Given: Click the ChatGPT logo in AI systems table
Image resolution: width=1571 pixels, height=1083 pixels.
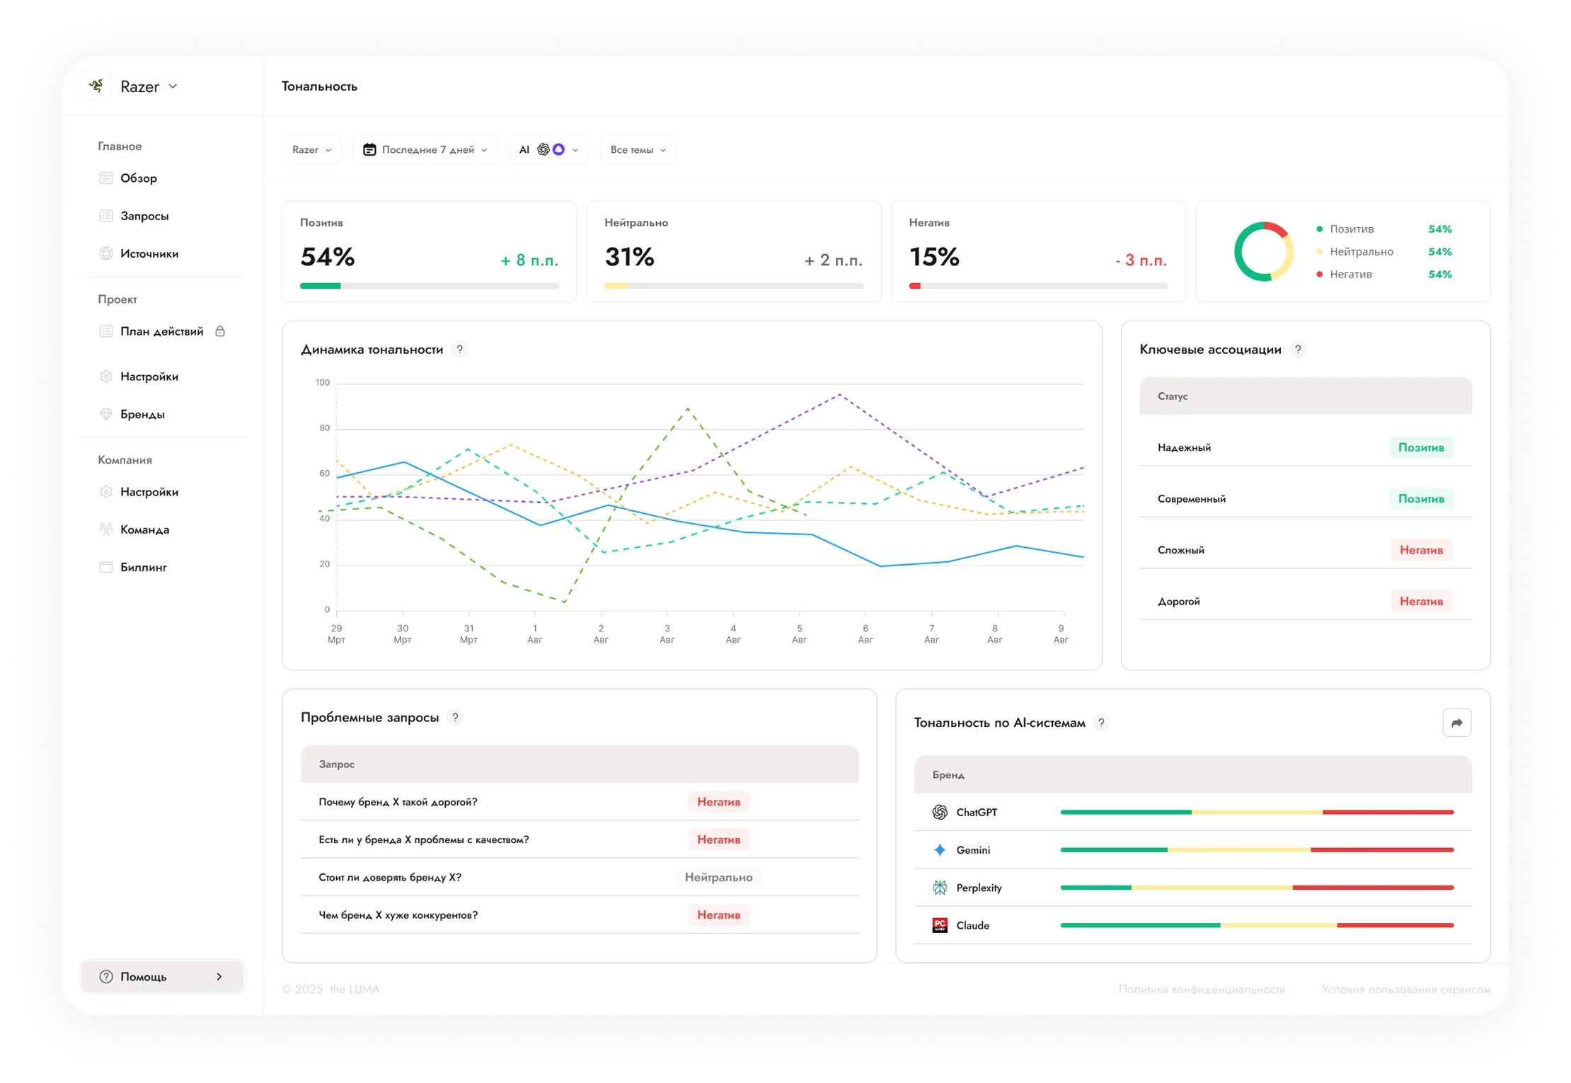Looking at the screenshot, I should coord(940,812).
